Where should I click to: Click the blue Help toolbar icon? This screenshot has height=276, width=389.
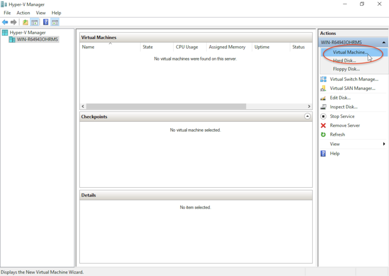click(x=46, y=22)
